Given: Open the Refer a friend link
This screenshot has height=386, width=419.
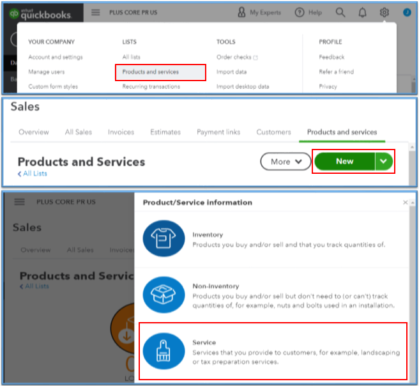Looking at the screenshot, I should [x=336, y=72].
